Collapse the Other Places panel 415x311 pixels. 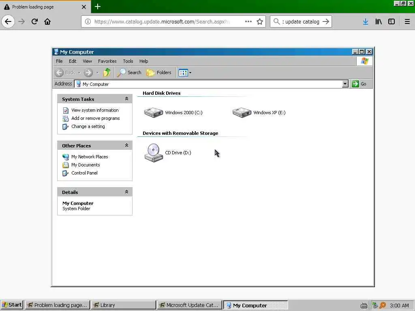pyautogui.click(x=126, y=145)
